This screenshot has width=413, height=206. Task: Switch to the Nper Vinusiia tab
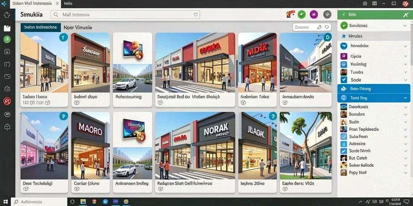78,27
